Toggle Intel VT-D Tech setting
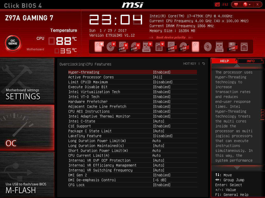 click(132, 97)
